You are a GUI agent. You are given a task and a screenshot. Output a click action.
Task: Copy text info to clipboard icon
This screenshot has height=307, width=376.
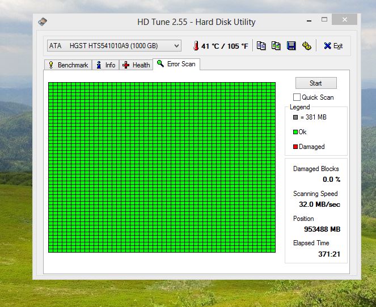click(261, 45)
